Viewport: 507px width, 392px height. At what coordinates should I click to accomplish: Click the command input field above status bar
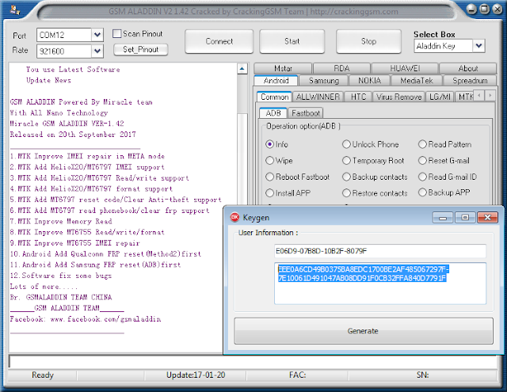tap(253, 362)
